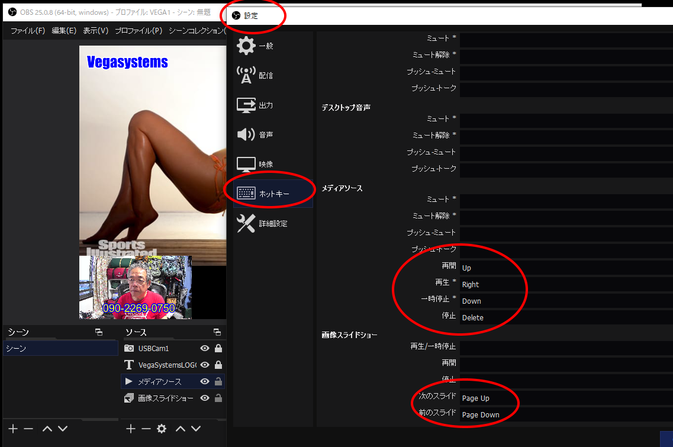Click the メディアソース ミュート解除 hotkey field
Viewport: 673px width, 447px height.
click(566, 217)
